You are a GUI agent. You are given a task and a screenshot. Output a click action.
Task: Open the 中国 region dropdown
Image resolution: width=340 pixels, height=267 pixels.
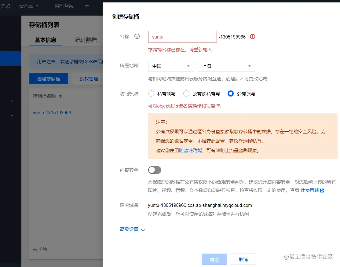[171, 66]
